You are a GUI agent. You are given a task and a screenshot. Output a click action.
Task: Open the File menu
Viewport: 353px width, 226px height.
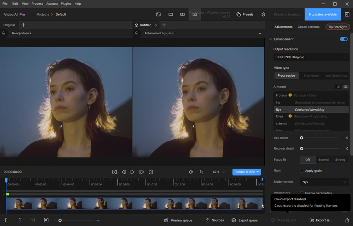point(5,4)
